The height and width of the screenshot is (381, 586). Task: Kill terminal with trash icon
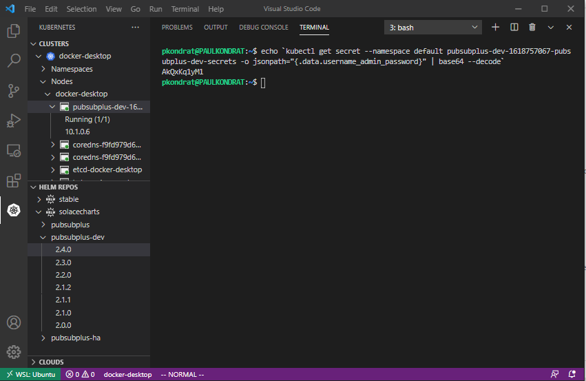(x=532, y=28)
